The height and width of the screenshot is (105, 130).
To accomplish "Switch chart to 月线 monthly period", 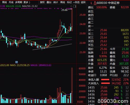I will (11, 2).
